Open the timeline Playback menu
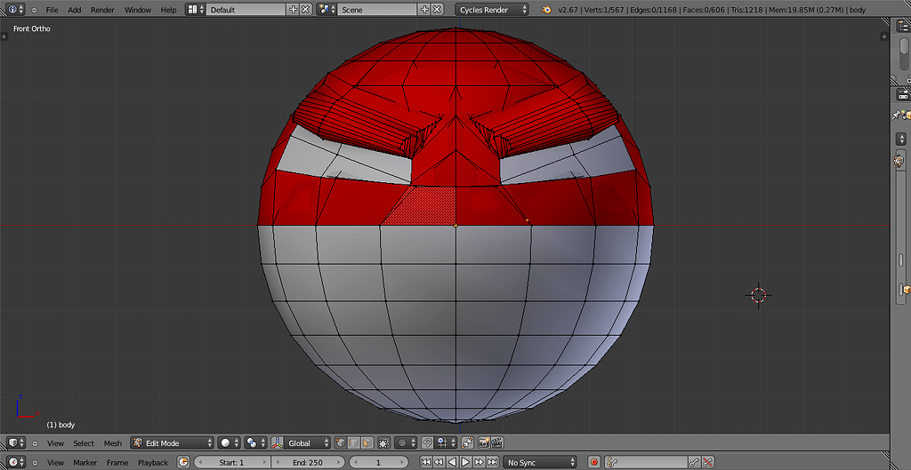Viewport: 911px width, 470px height. [x=153, y=463]
